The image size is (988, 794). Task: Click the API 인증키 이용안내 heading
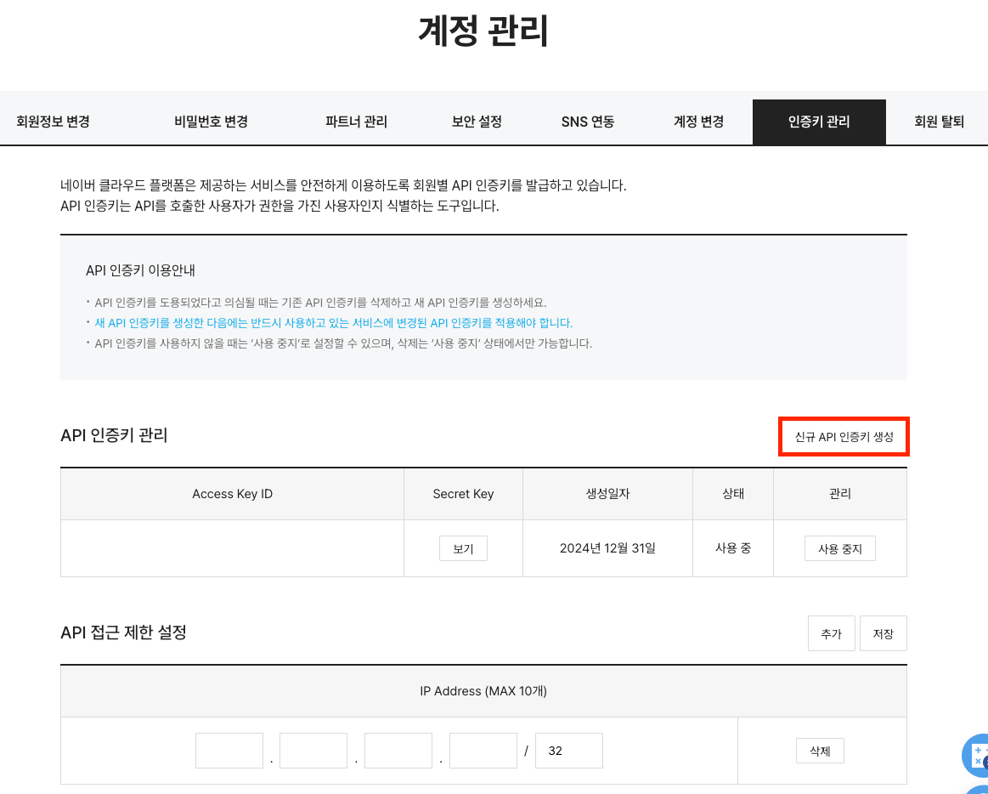point(140,270)
